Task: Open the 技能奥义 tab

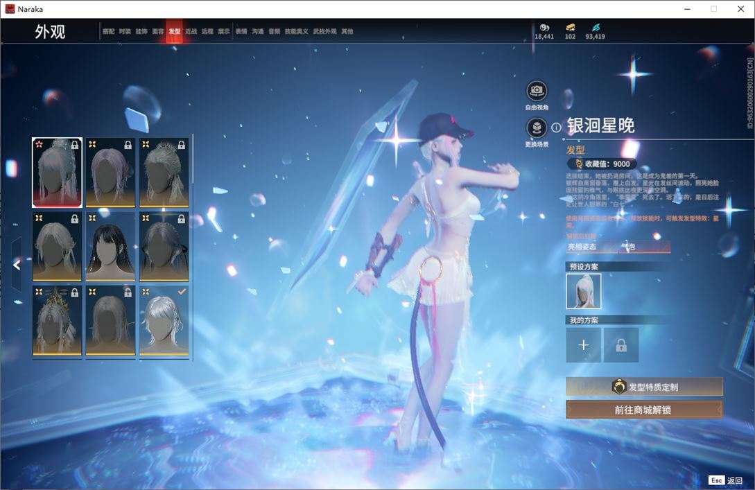Action: 297,31
